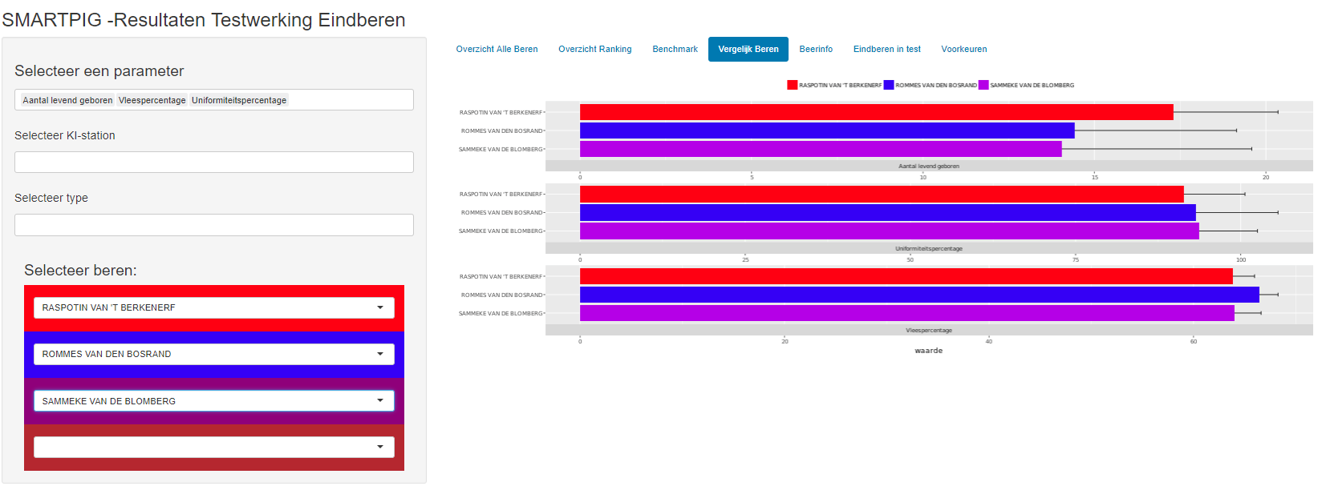Screen dimensions: 1318x494
Task: Click the purple SAMMEKE legend swatch
Action: point(983,85)
